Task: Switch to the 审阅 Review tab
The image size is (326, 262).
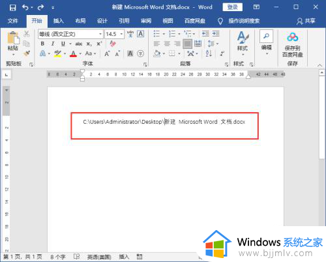Action: tap(146, 21)
